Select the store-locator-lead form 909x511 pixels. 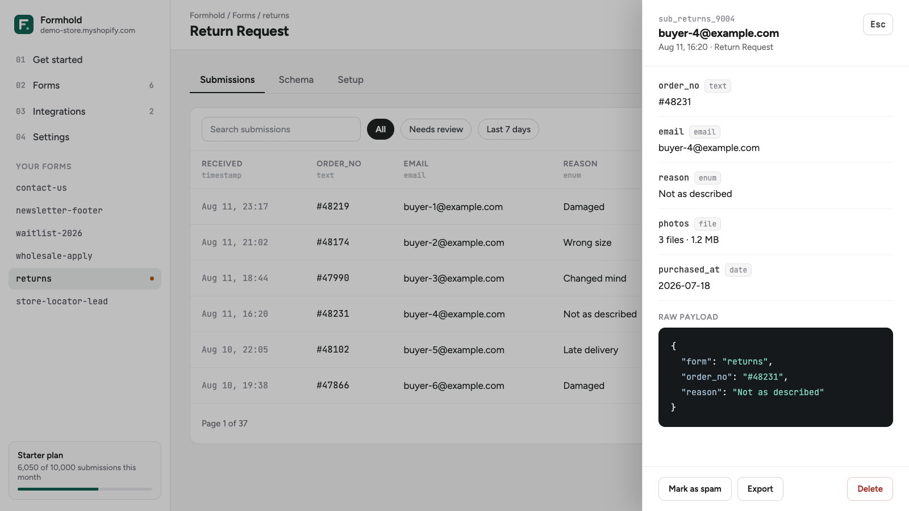click(x=85, y=301)
